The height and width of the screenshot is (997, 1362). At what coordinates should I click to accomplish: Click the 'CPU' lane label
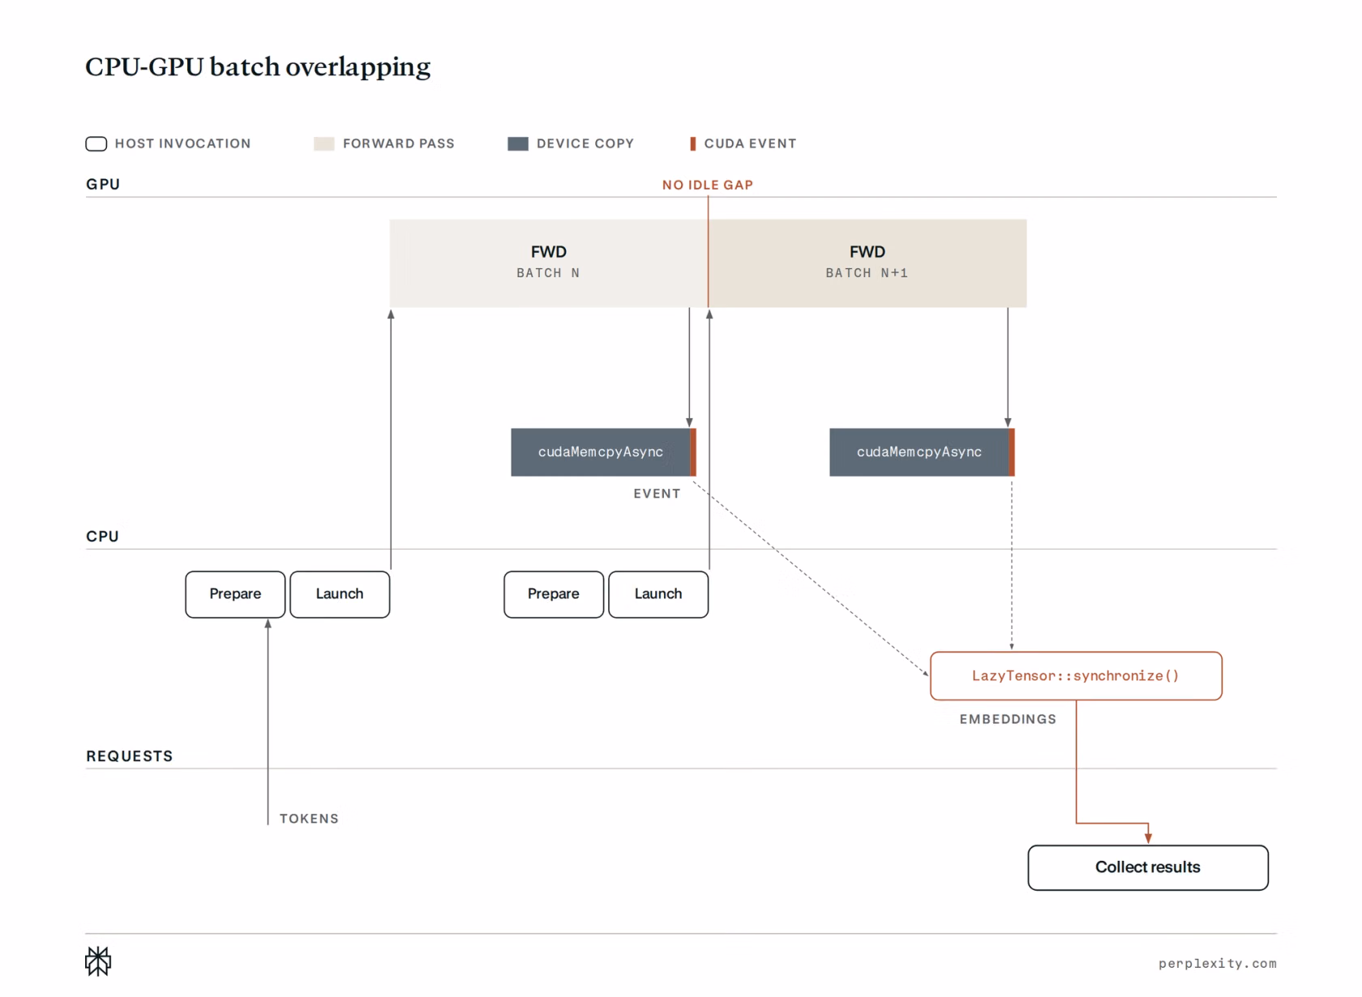102,537
